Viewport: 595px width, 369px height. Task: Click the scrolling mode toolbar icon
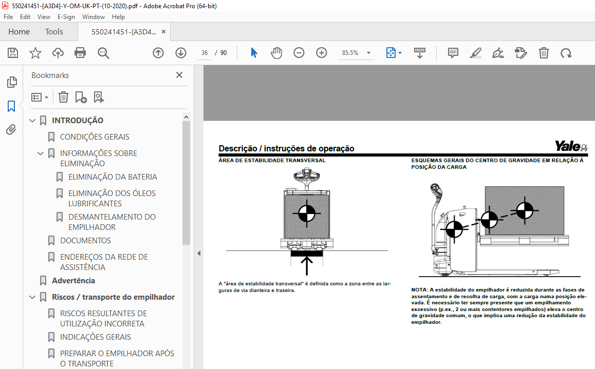pyautogui.click(x=420, y=53)
